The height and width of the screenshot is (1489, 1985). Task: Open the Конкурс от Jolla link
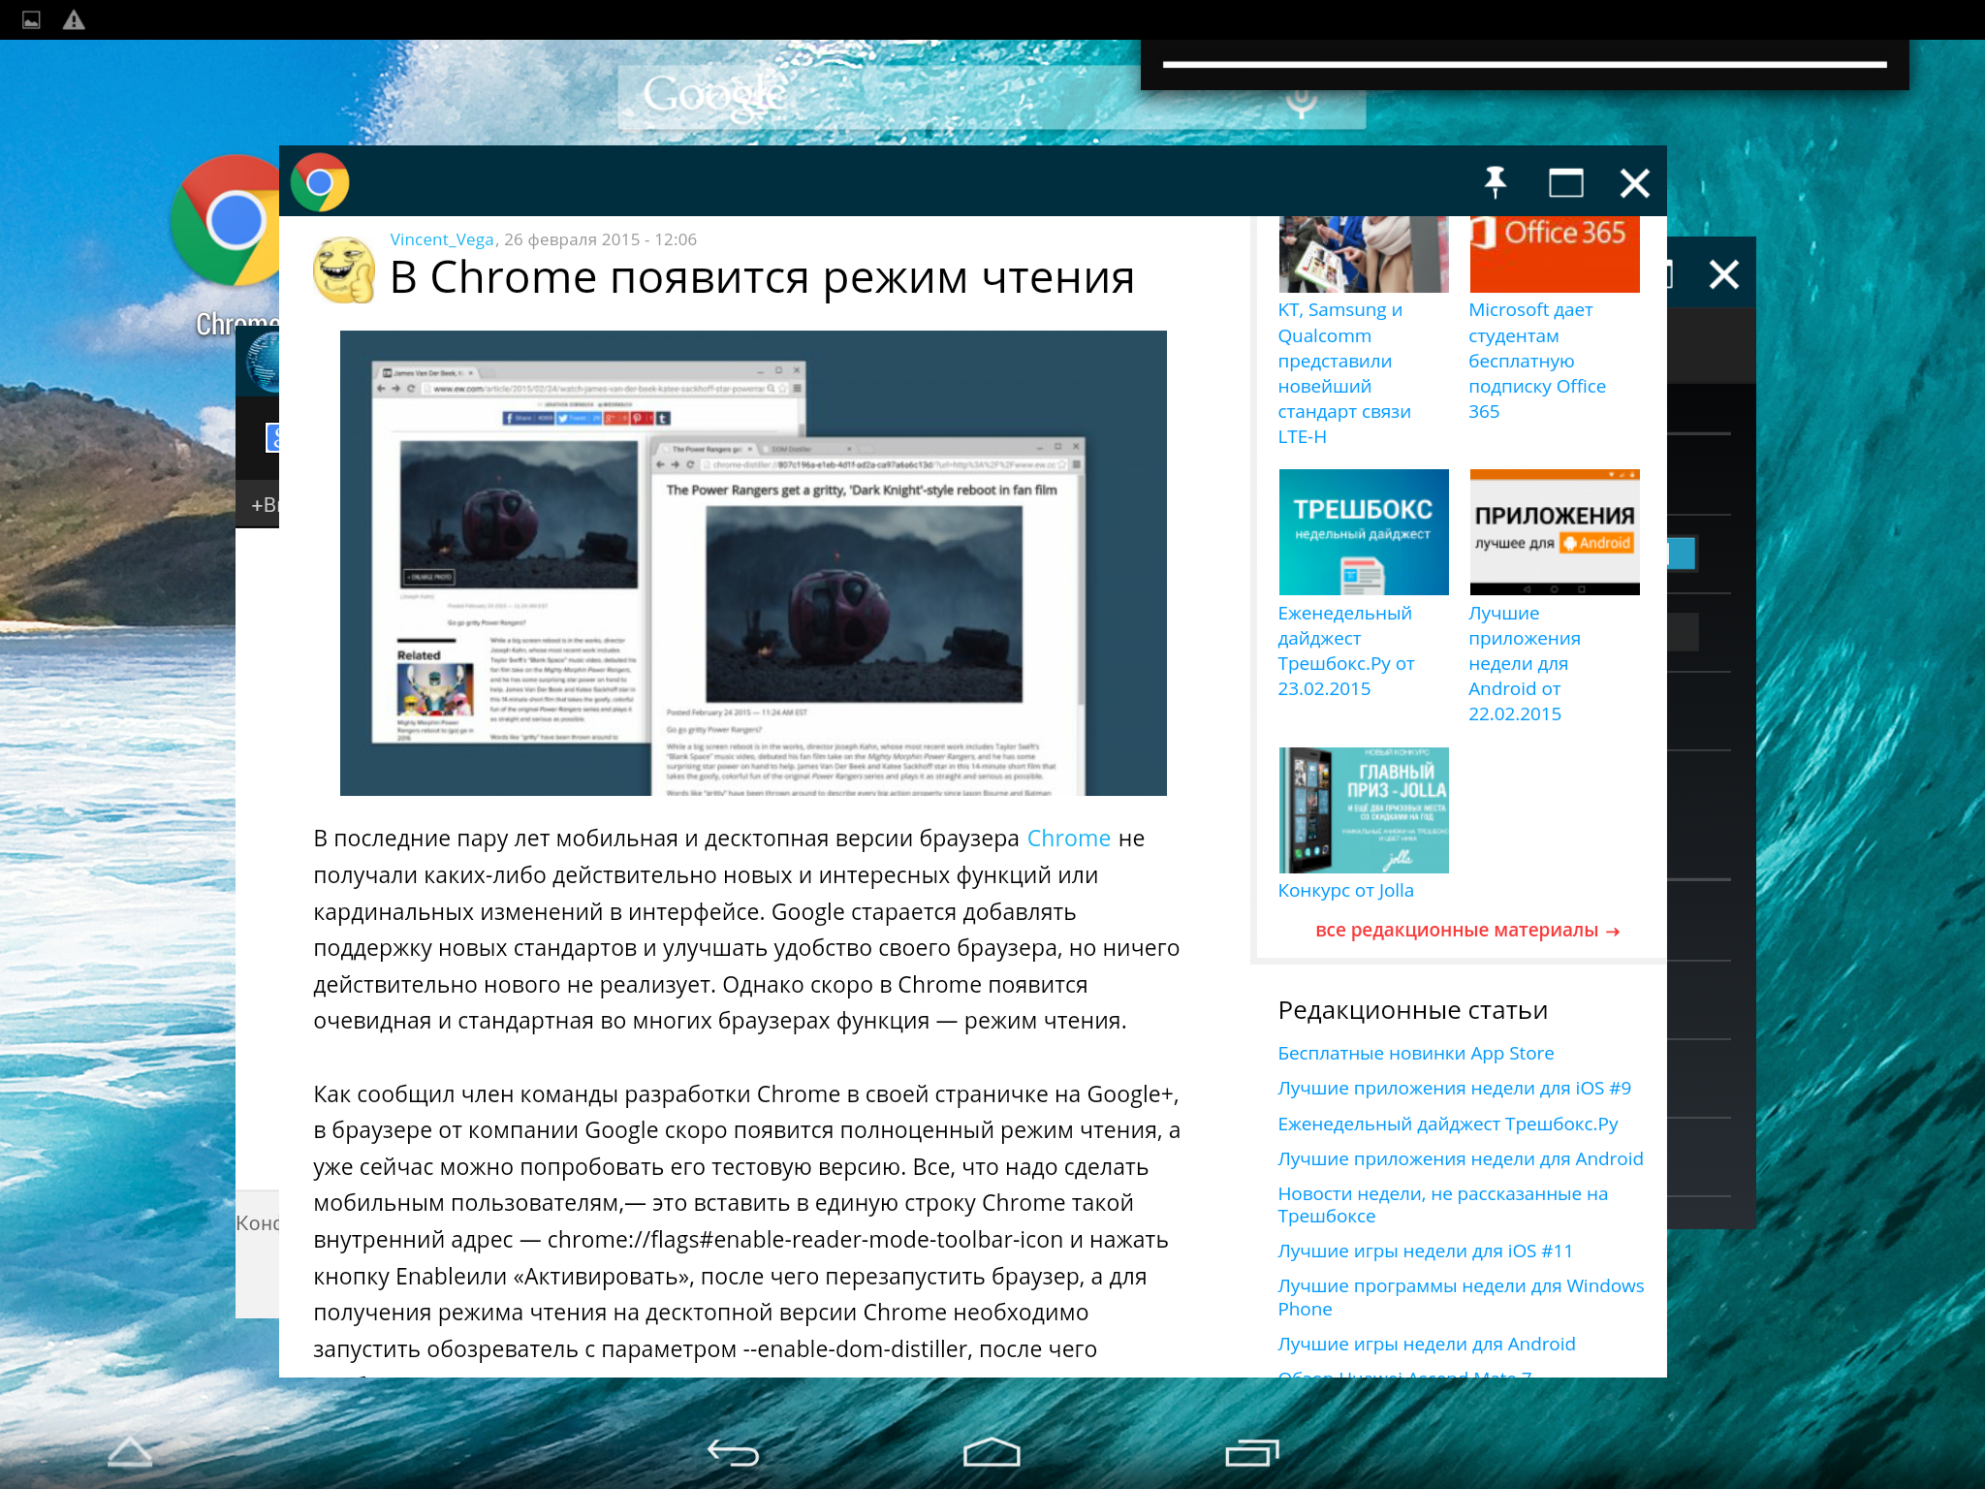click(1345, 891)
